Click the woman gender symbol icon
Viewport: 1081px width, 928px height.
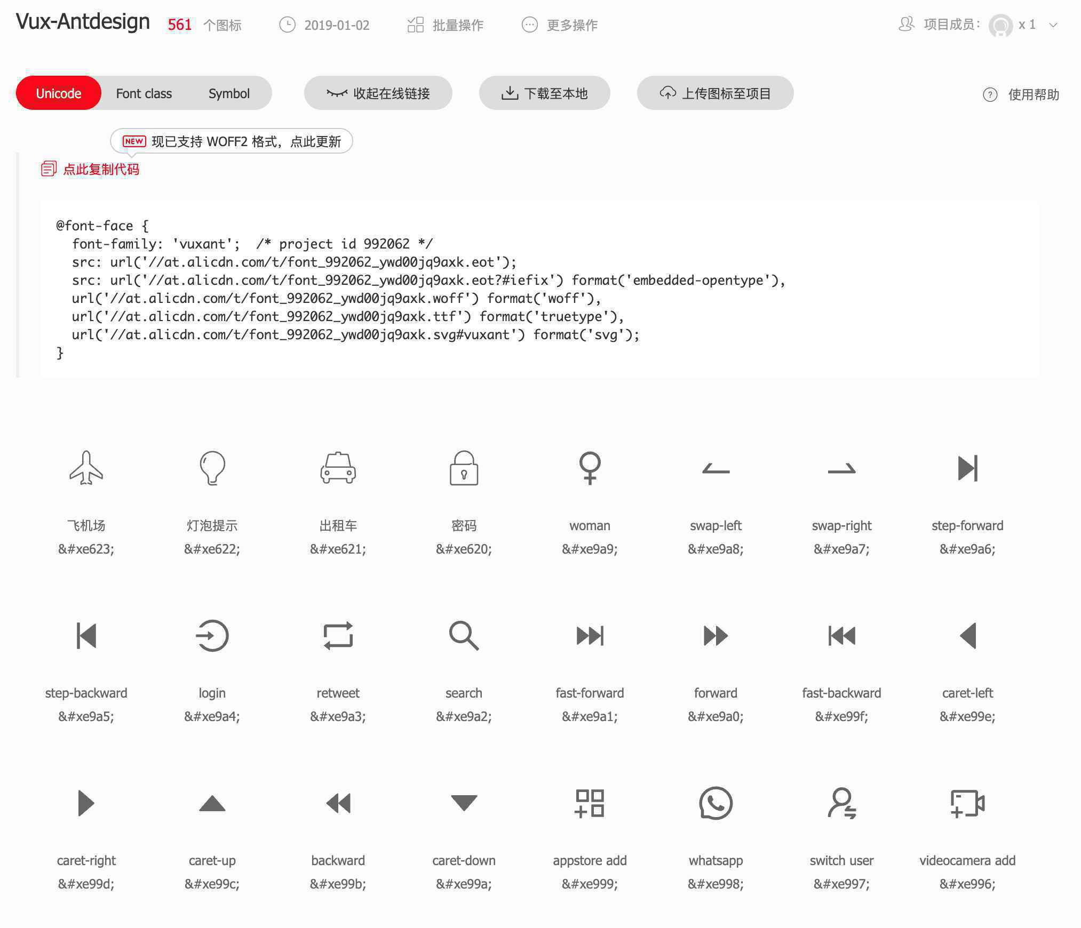(590, 468)
